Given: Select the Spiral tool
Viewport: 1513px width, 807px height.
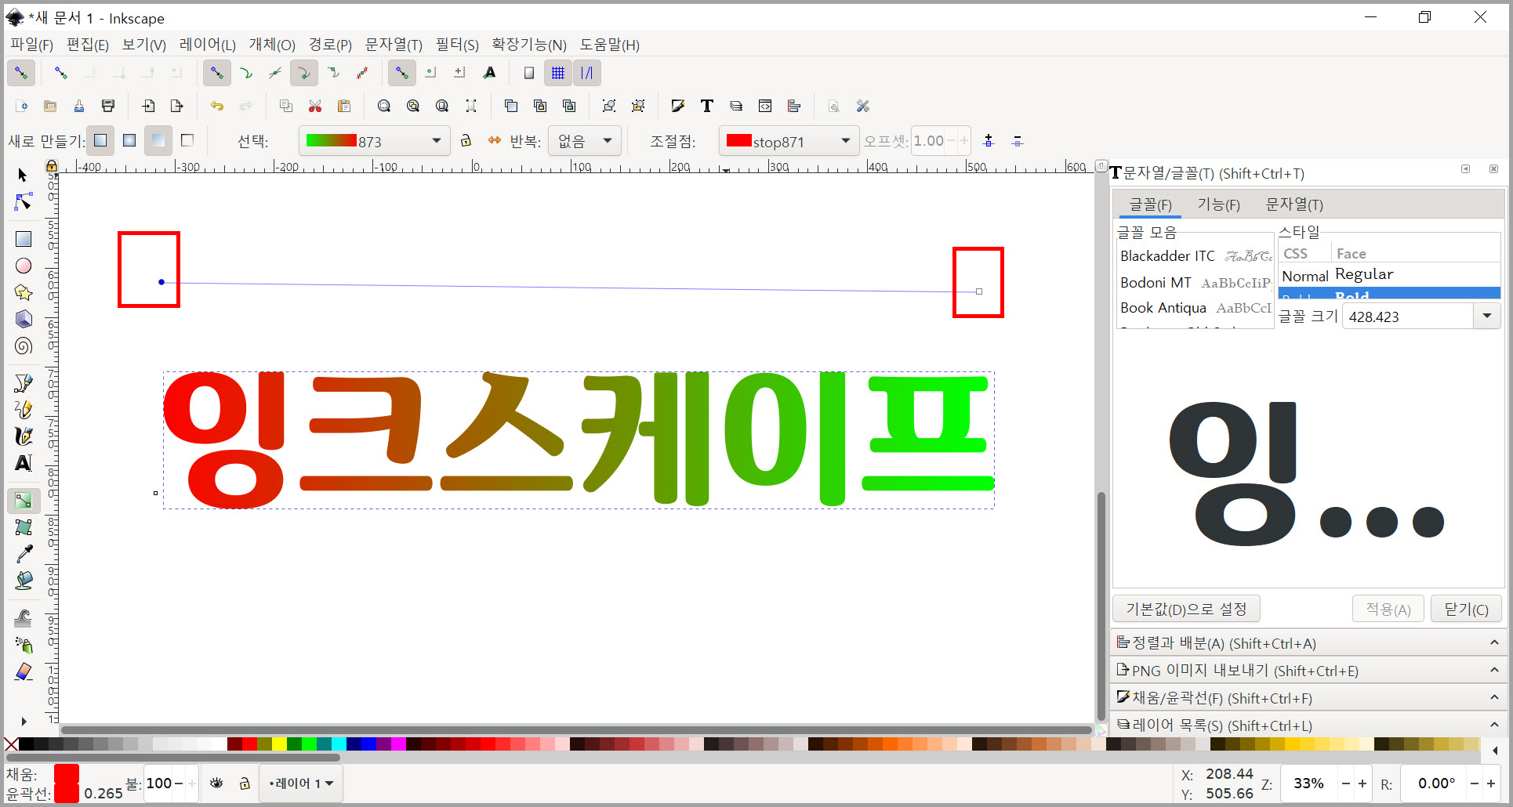Looking at the screenshot, I should [24, 346].
